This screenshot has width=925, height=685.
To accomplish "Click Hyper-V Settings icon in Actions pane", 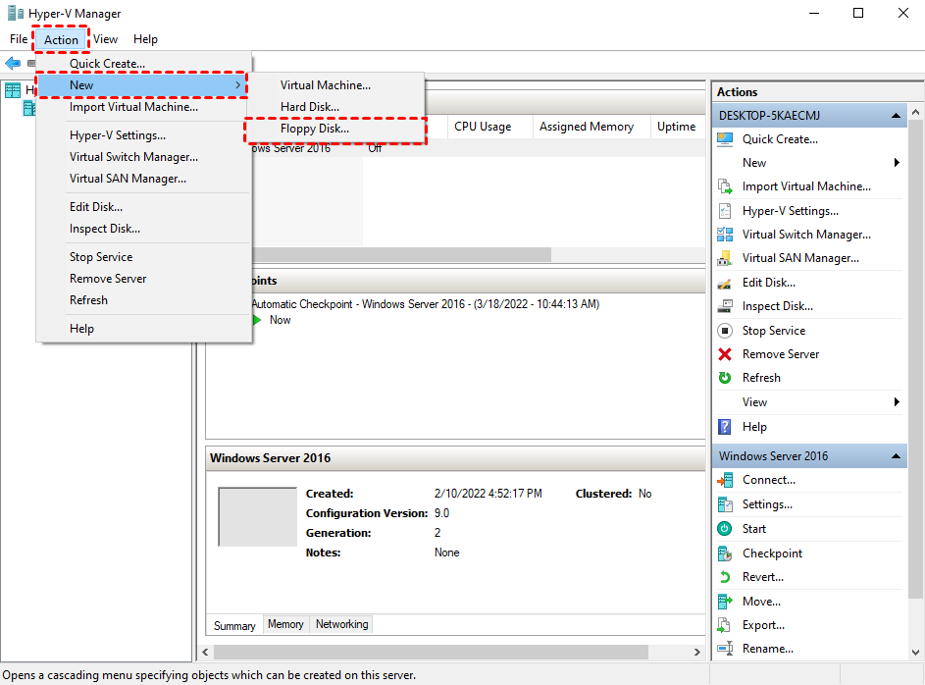I will tap(725, 211).
